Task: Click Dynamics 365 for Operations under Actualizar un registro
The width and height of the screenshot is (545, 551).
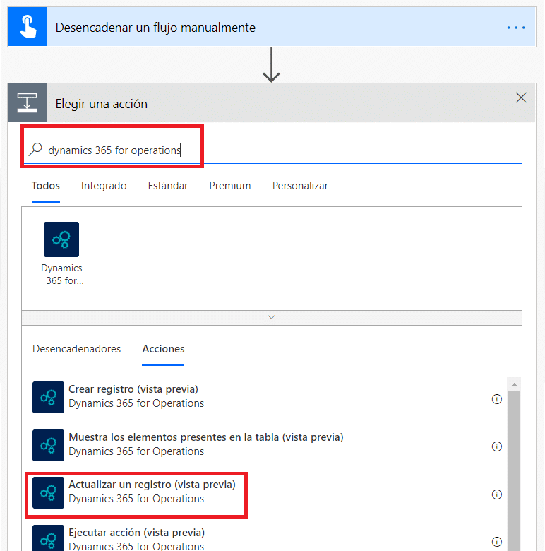Action: 136,499
